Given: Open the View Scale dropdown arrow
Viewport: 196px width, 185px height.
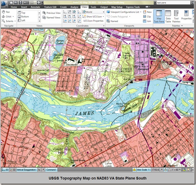Looking at the screenshot, I should pyautogui.click(x=162, y=170).
